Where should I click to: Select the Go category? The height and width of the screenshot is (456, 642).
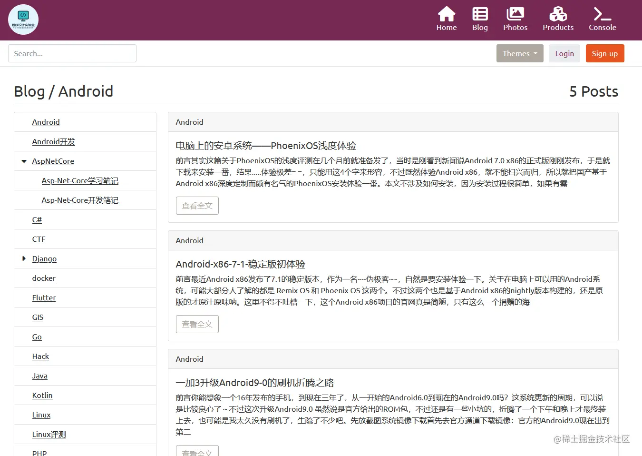(37, 337)
